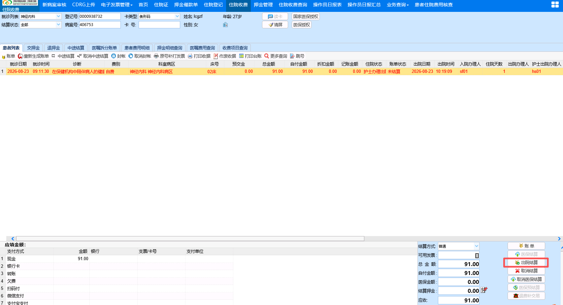Click the 更多查询 magnifier icon

point(267,56)
